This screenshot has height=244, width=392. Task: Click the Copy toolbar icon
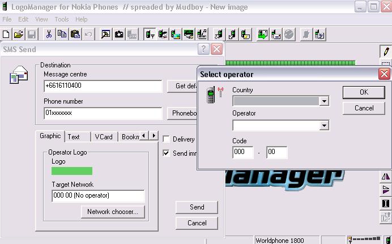(62, 34)
